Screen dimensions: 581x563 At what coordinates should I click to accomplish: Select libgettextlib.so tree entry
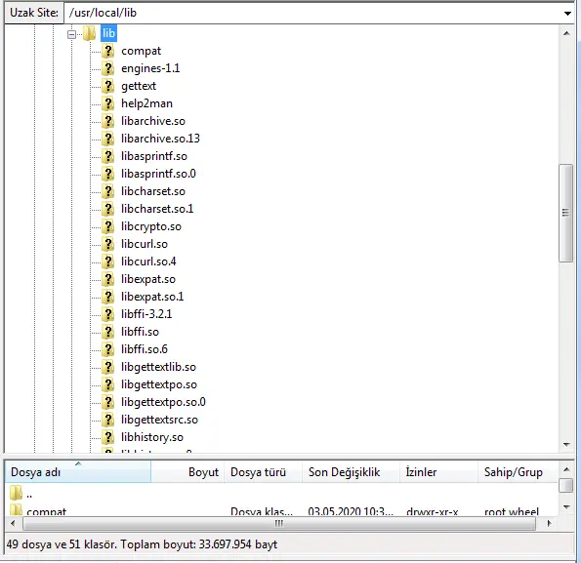point(158,367)
